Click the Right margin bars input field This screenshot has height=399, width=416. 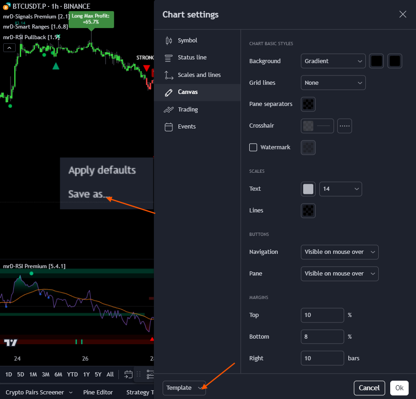coord(322,358)
